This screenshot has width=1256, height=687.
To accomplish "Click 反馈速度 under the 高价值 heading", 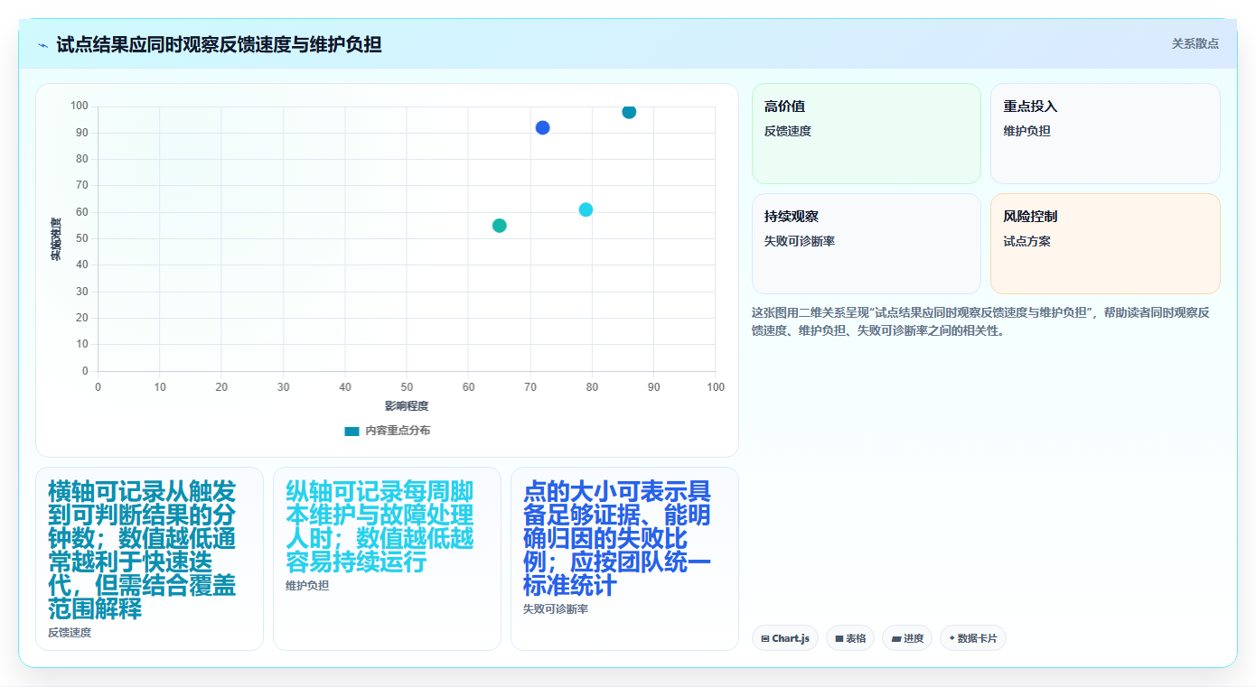I will coord(788,131).
